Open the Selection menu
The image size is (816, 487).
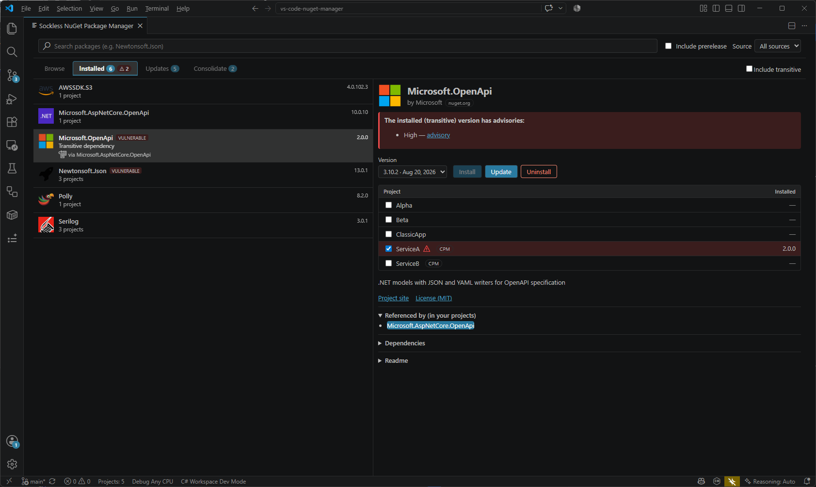(x=69, y=8)
